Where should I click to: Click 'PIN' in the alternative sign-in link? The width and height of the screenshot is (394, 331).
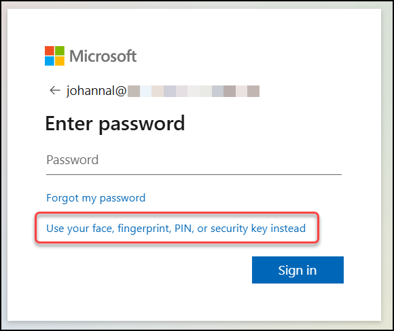pos(184,229)
